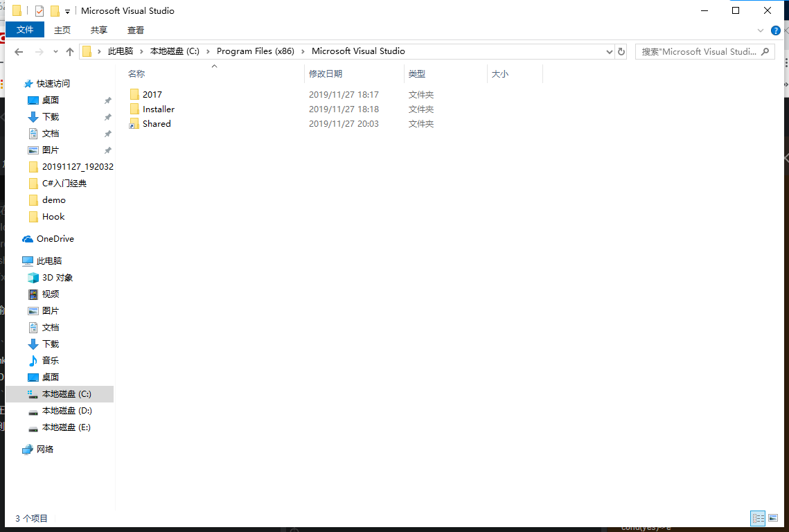Sort by the 修改日期 column header
The height and width of the screenshot is (532, 789).
pyautogui.click(x=326, y=74)
